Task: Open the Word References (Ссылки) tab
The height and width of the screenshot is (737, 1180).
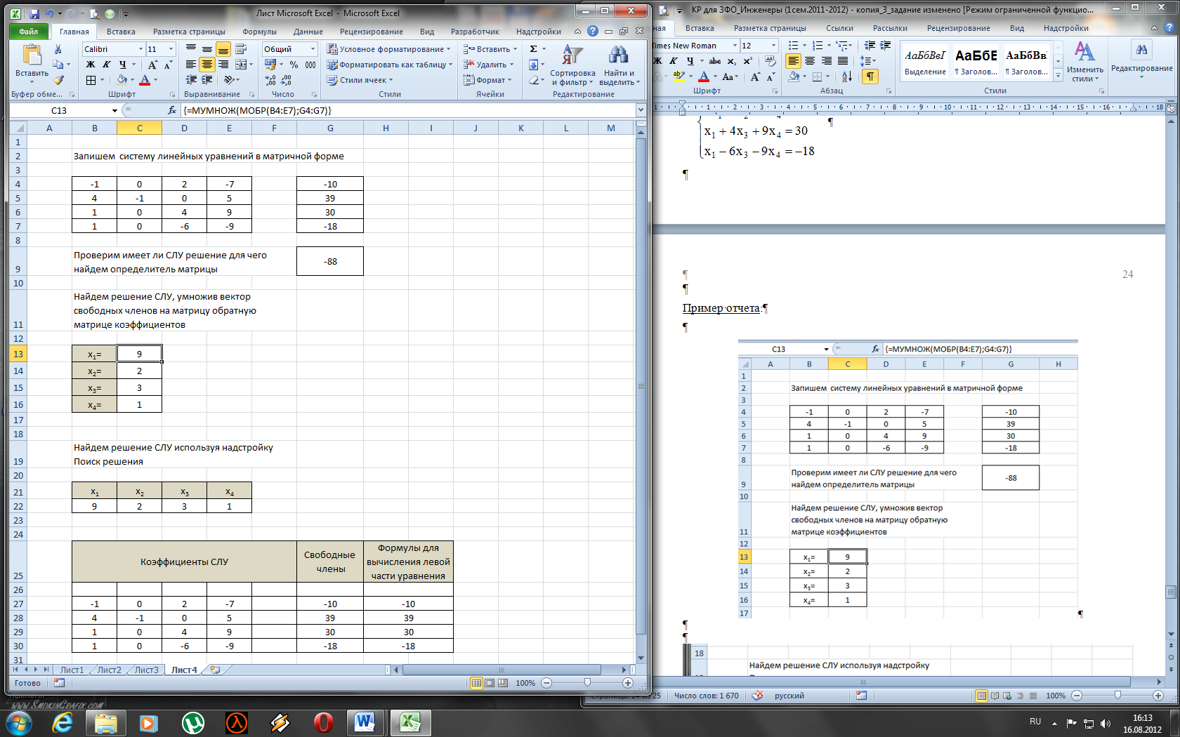Action: pyautogui.click(x=839, y=28)
